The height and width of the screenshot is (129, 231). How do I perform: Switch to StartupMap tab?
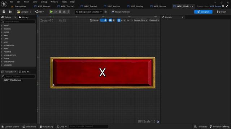coord(18,6)
